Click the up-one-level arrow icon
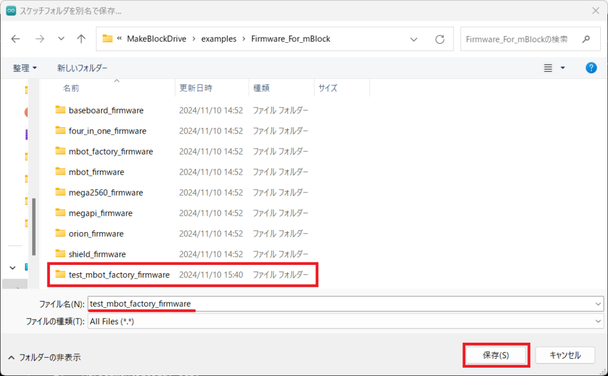The height and width of the screenshot is (376, 608). 81,39
